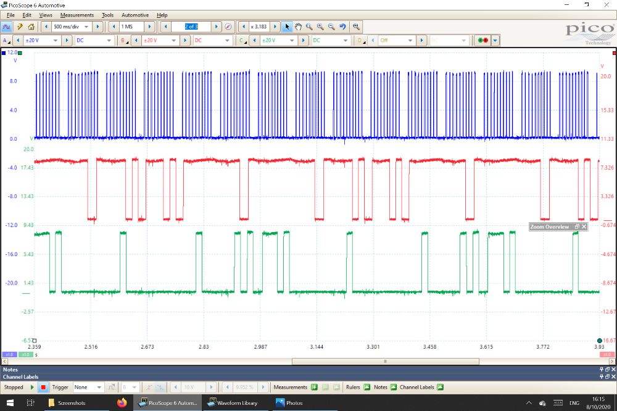This screenshot has height=411, width=617.
Task: Open the buffer navigator compass icon
Action: pyautogui.click(x=228, y=27)
